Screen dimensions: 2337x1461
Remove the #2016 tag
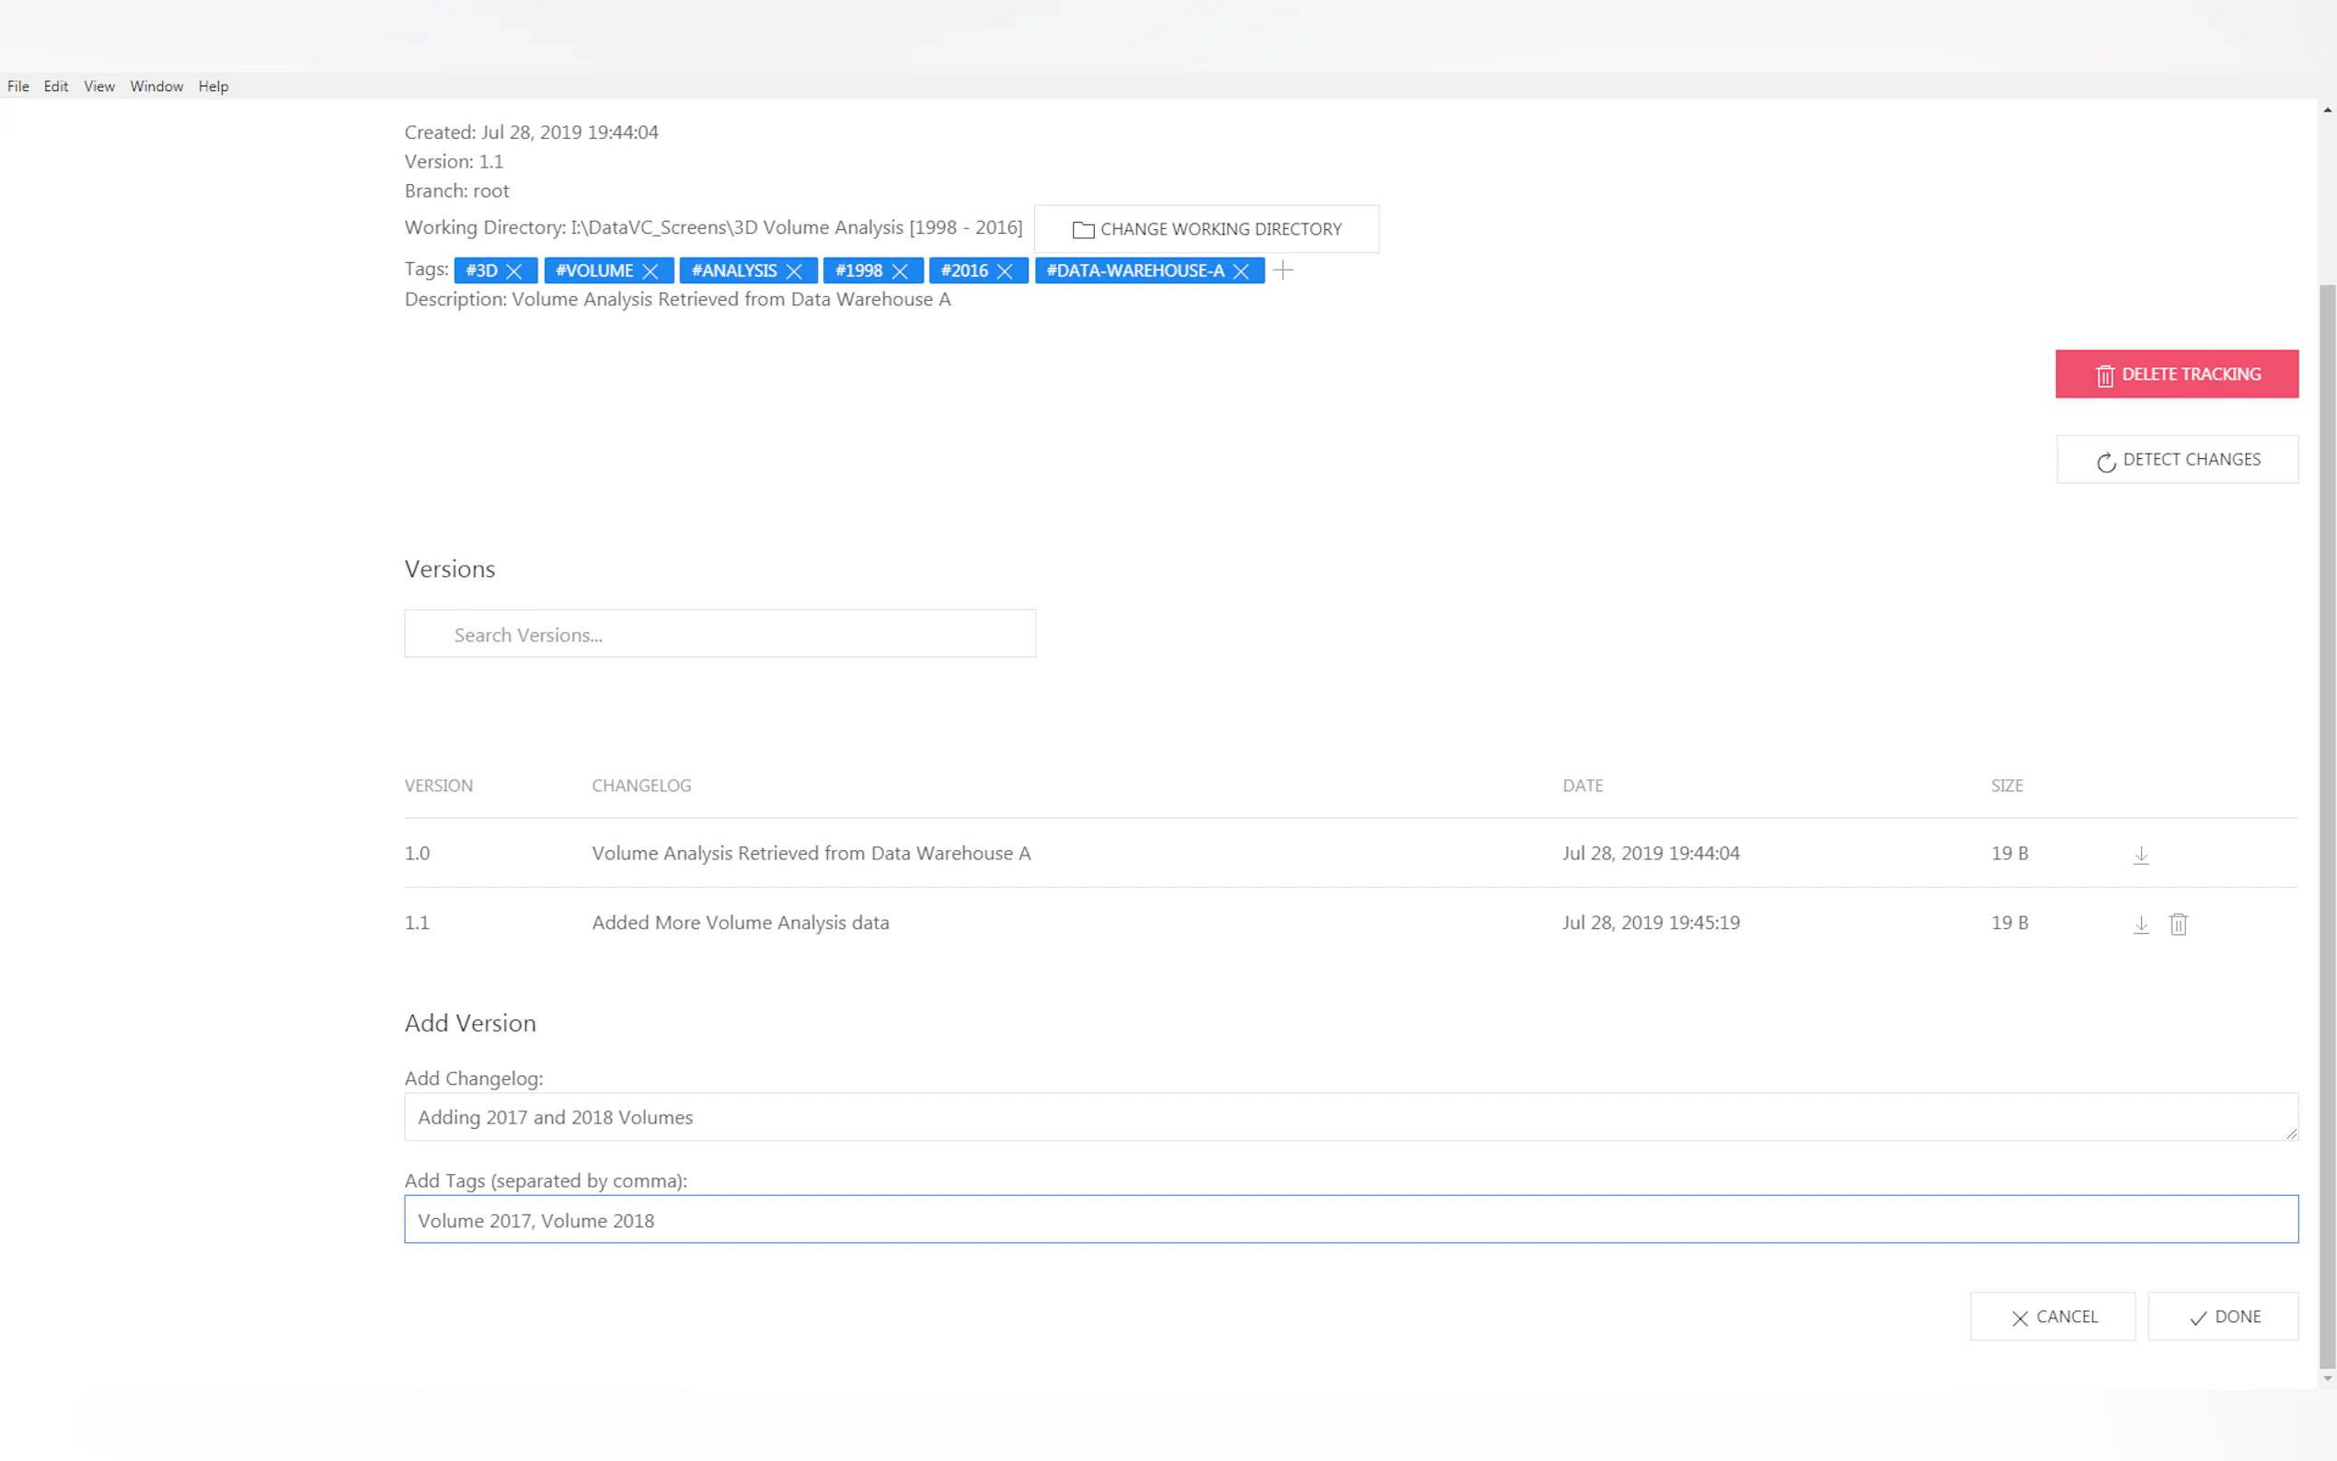1005,271
